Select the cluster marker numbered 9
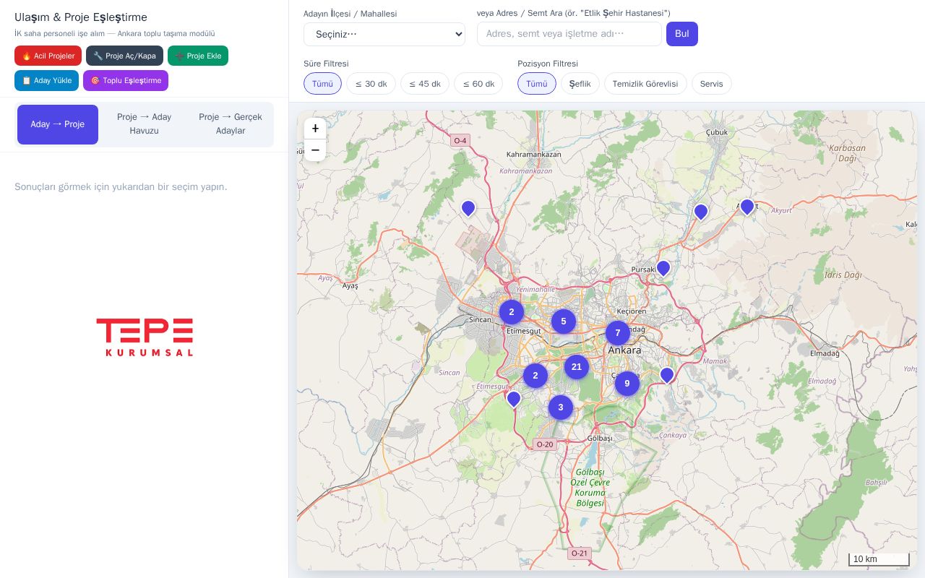Viewport: 925px width, 578px height. (x=627, y=384)
